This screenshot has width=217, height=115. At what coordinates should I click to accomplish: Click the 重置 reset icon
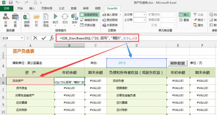[x=65, y=17]
